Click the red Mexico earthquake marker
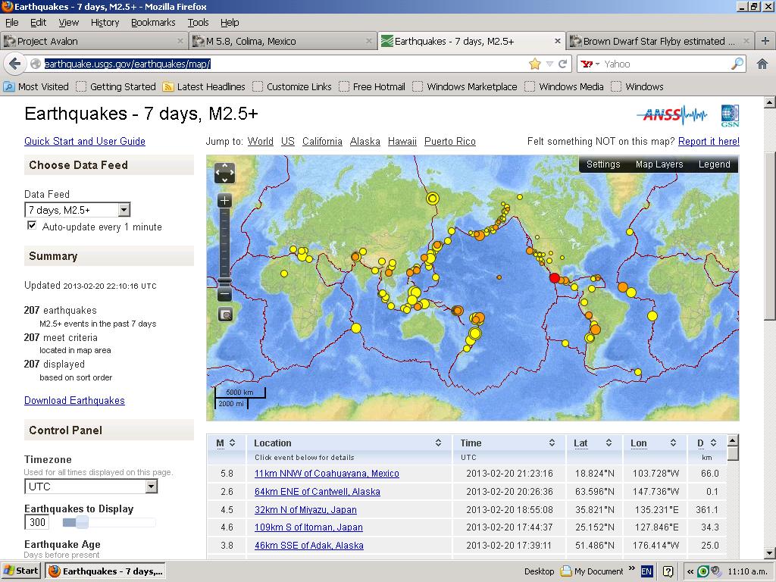The height and width of the screenshot is (582, 776). 554,278
